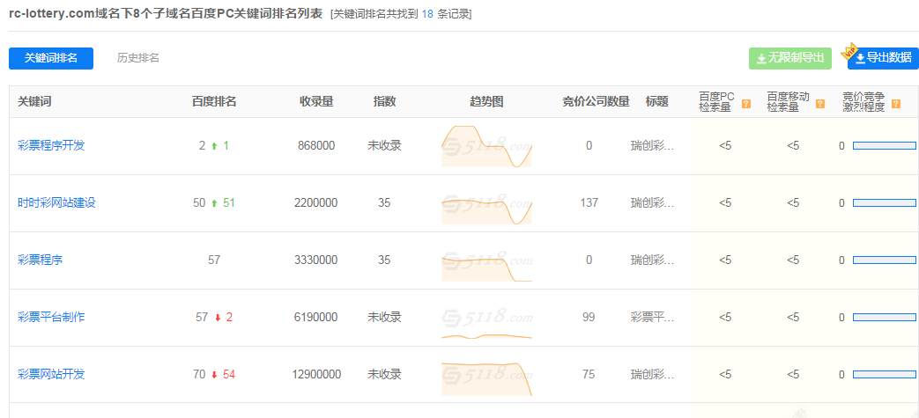This screenshot has width=919, height=418.
Task: Switch to the 历史排名 tab
Action: (137, 58)
